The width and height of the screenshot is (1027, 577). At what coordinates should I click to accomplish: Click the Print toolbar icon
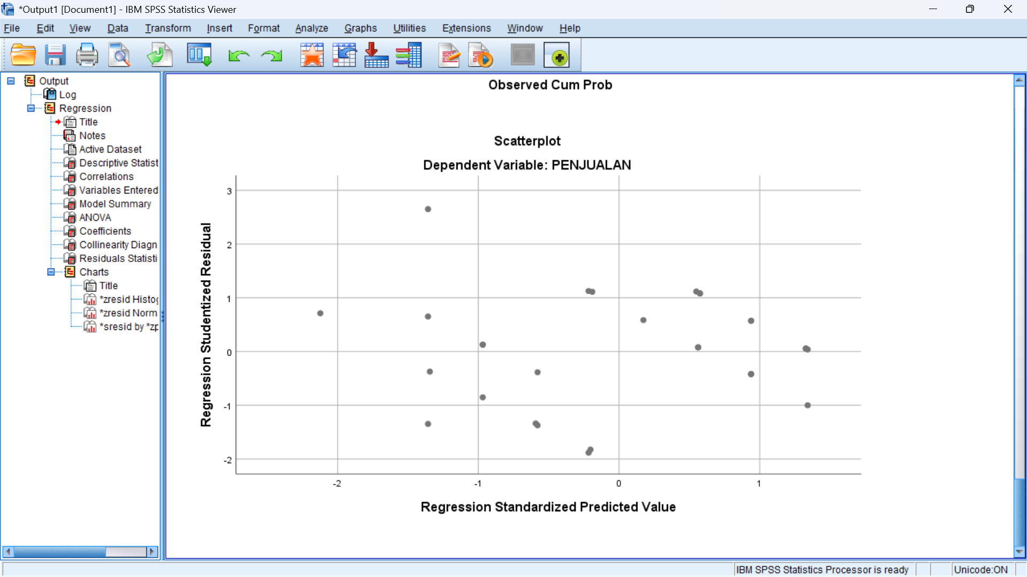[87, 55]
